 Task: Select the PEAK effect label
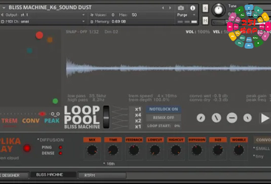click(52, 121)
